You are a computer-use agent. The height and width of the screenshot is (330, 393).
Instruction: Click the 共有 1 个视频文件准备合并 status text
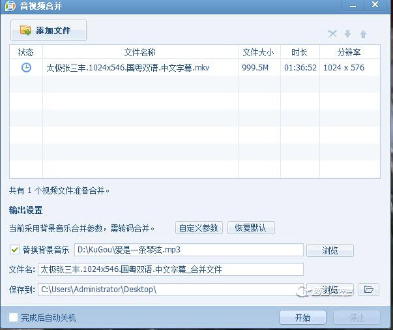point(59,191)
